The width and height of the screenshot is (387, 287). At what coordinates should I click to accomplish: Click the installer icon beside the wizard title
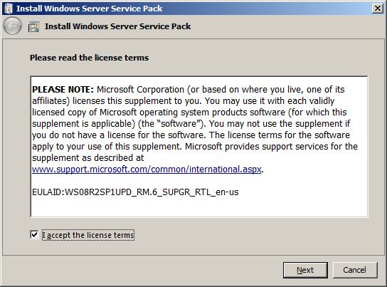click(x=34, y=26)
